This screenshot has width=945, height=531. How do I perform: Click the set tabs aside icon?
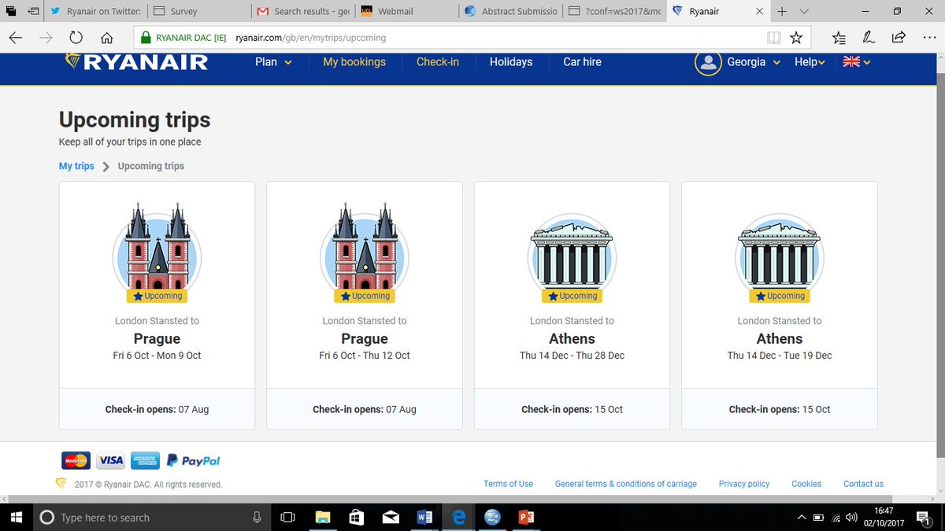click(32, 12)
